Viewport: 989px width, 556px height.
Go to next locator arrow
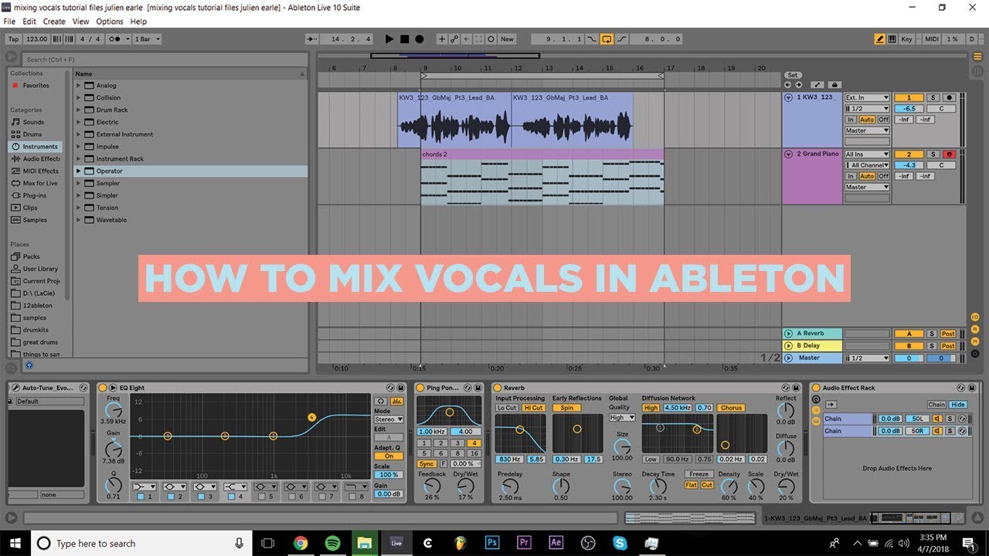click(797, 85)
